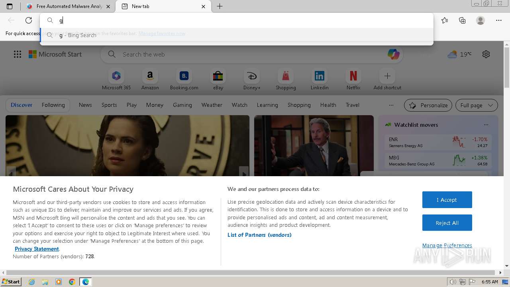
Task: Open the weather 19°C widget
Action: (x=460, y=54)
